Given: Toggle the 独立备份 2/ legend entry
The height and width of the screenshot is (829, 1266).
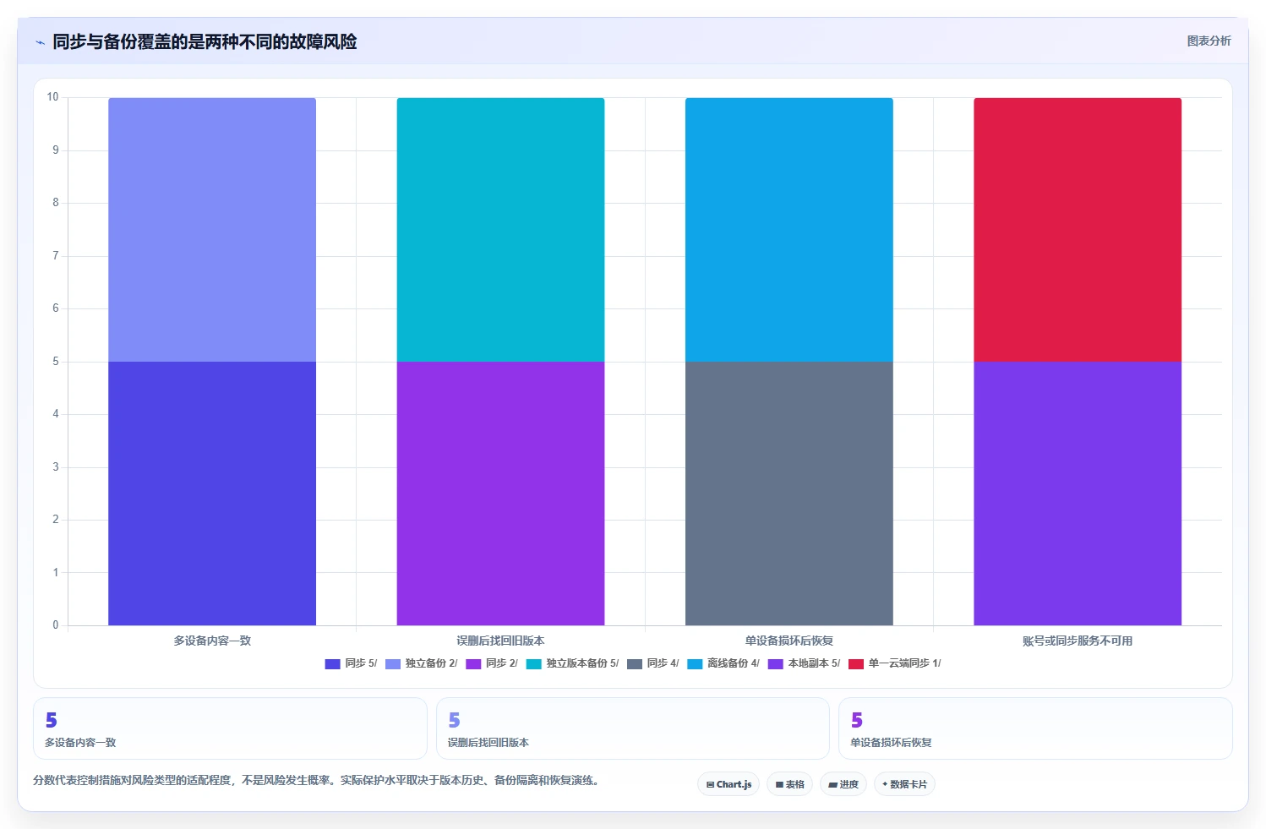Looking at the screenshot, I should point(421,663).
